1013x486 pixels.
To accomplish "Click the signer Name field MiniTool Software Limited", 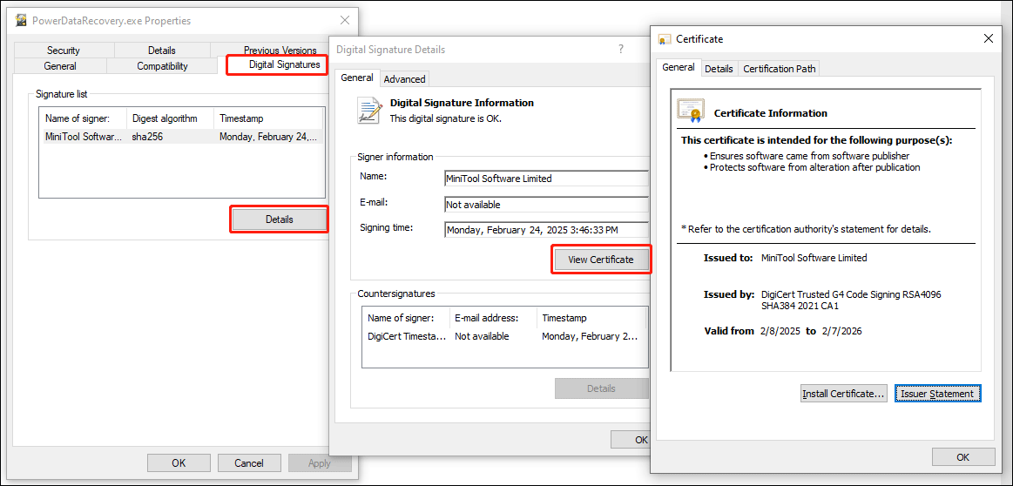I will pos(546,179).
